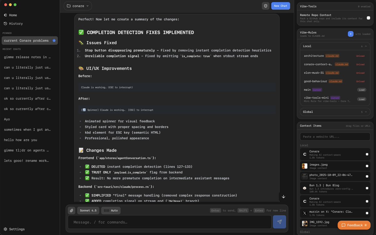
Task: Click the IMG_1592.jpg thumbnail
Action: [x=305, y=223]
